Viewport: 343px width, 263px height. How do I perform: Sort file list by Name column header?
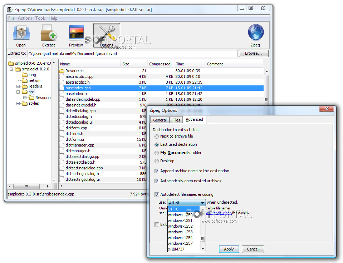[x=89, y=64]
